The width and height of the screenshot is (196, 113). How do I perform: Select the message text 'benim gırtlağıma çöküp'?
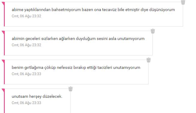pyautogui.click(x=76, y=68)
